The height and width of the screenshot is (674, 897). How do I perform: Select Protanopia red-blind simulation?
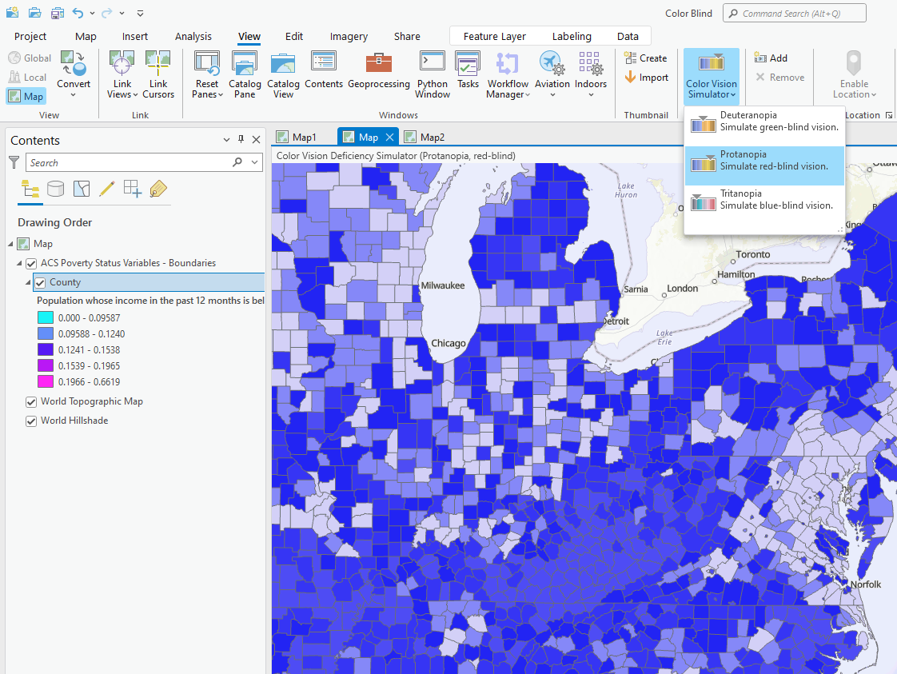[764, 166]
